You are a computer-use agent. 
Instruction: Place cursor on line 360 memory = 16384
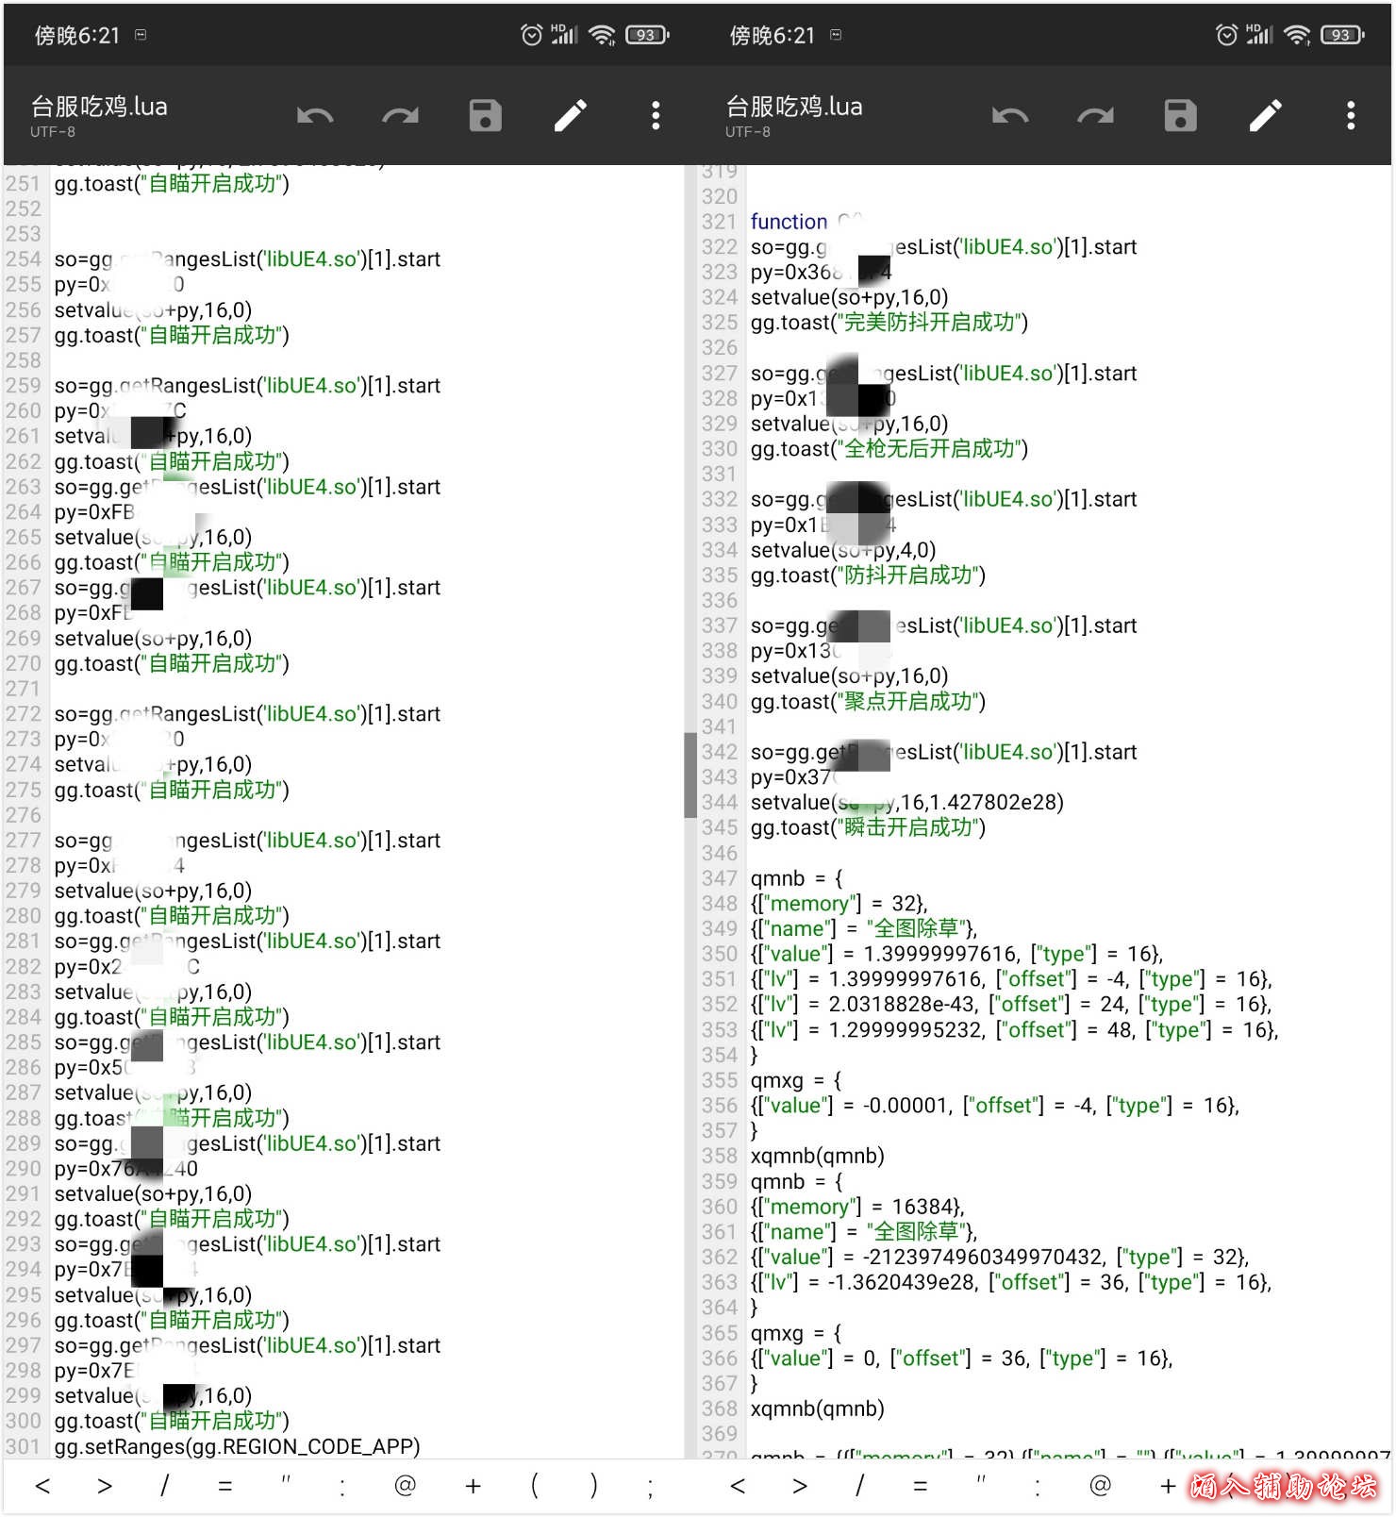point(858,1207)
